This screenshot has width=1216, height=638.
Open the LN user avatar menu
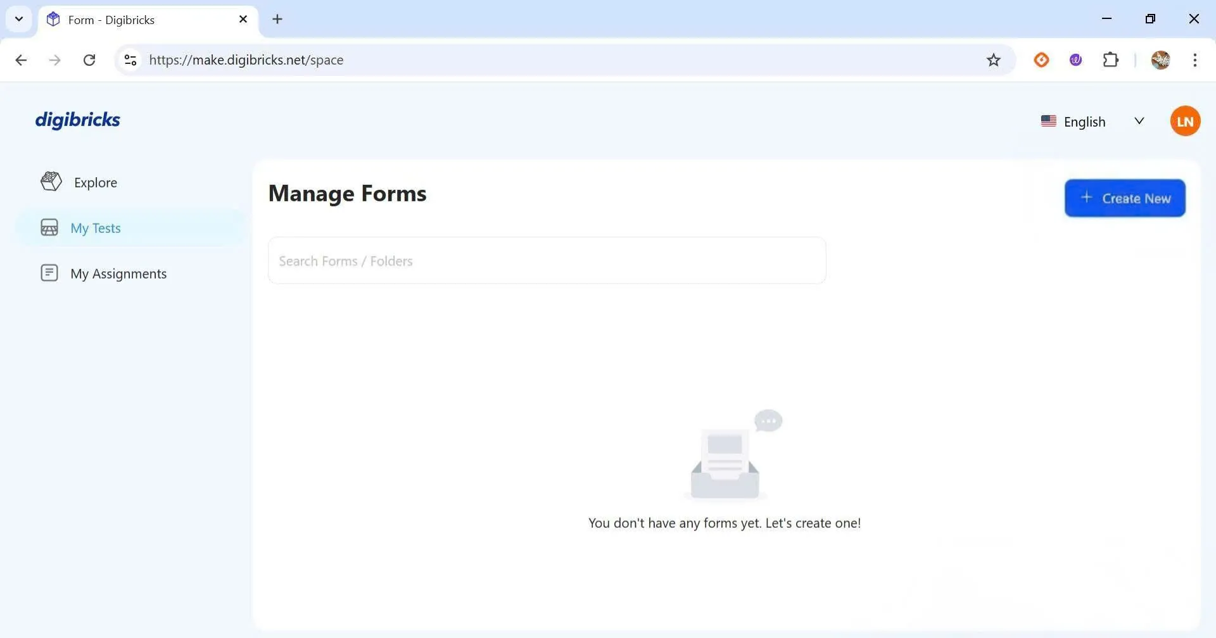coord(1184,121)
